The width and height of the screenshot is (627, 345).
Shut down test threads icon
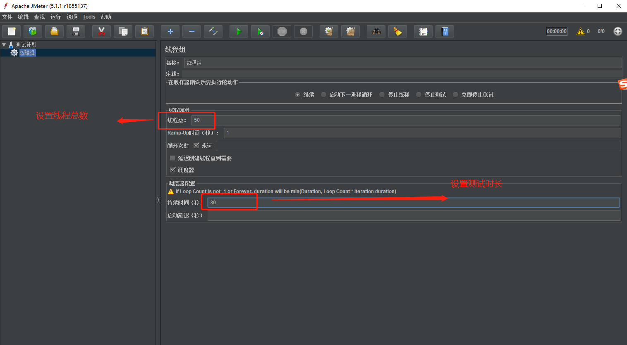pos(303,31)
